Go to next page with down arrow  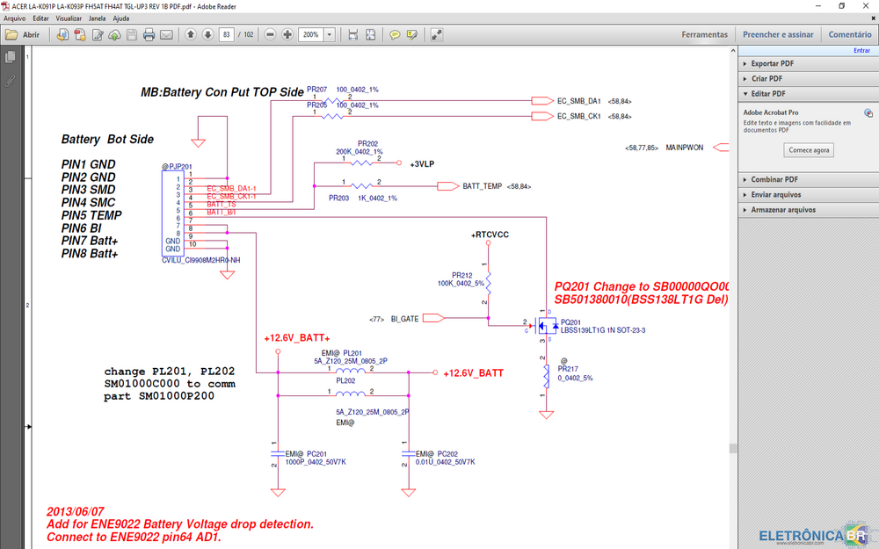pyautogui.click(x=207, y=34)
